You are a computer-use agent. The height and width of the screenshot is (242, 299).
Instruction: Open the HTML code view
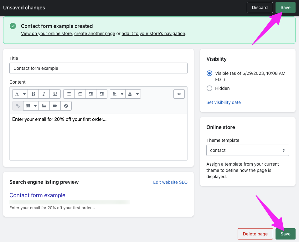click(179, 94)
